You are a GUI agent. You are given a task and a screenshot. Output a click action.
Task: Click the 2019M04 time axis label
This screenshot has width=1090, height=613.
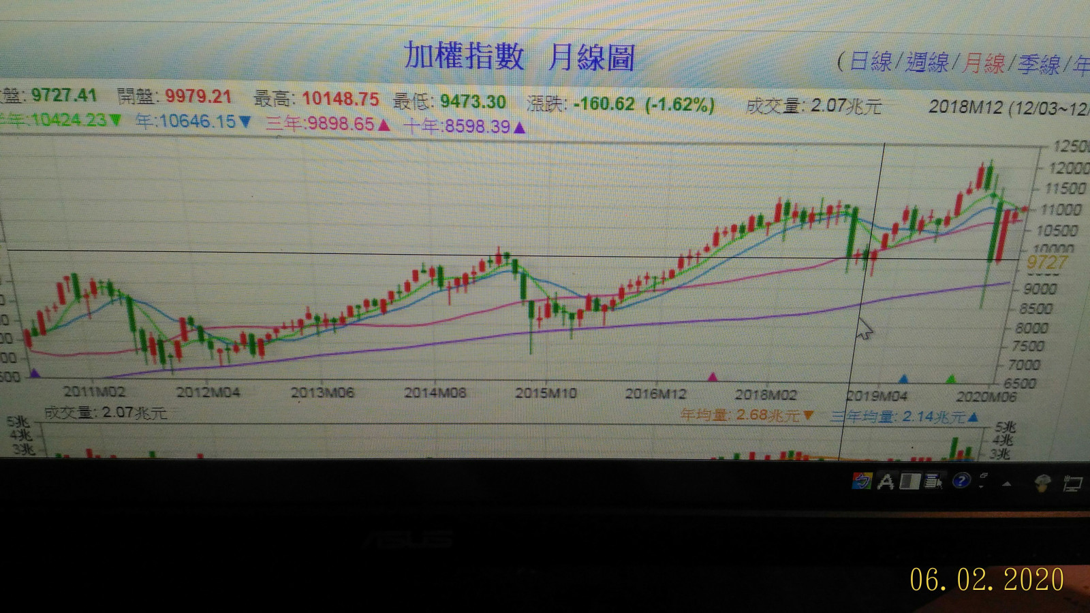[877, 396]
